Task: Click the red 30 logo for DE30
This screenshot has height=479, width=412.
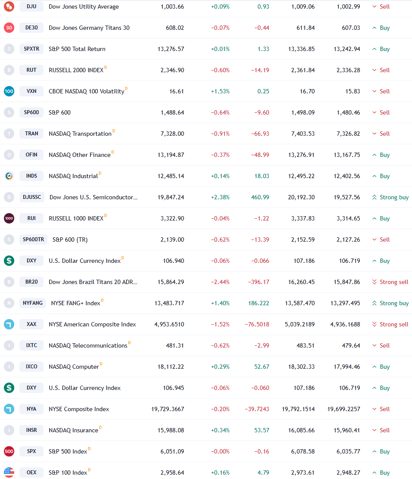Action: (9, 28)
